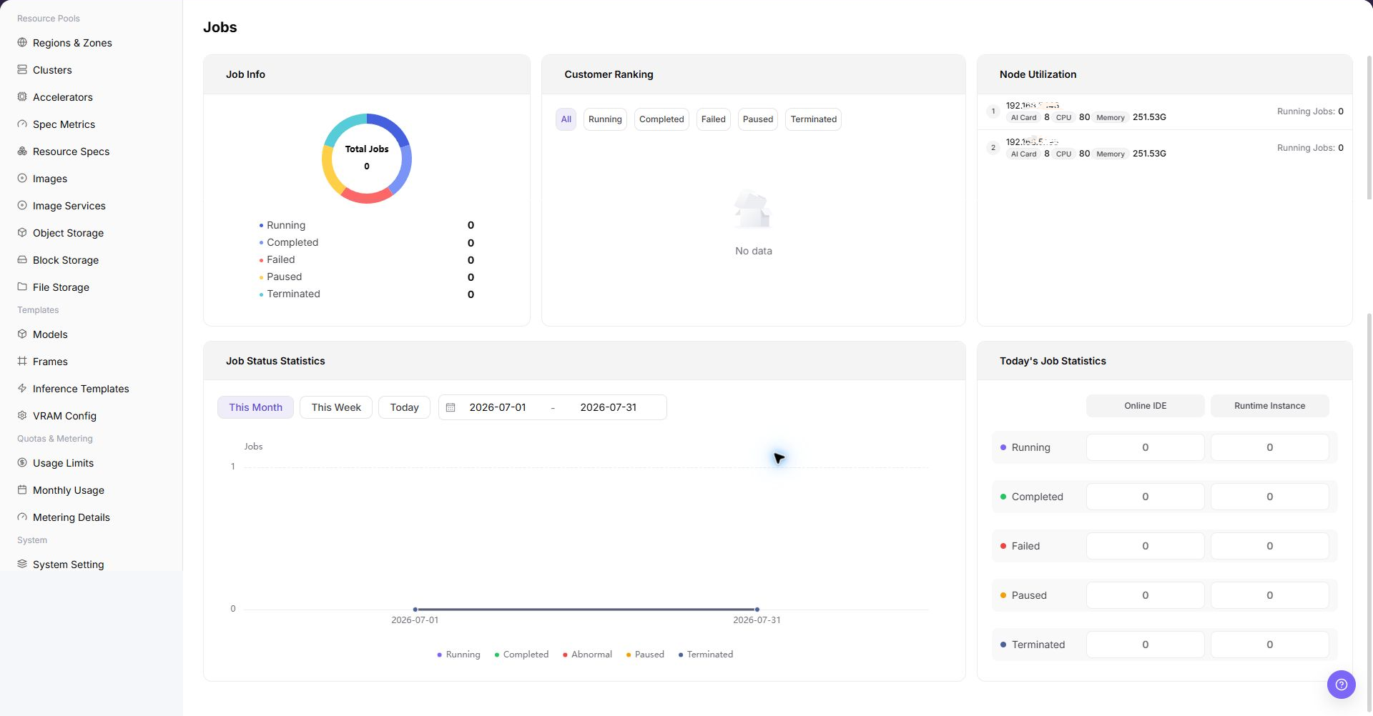
Task: Click the Image Services icon
Action: (22, 206)
